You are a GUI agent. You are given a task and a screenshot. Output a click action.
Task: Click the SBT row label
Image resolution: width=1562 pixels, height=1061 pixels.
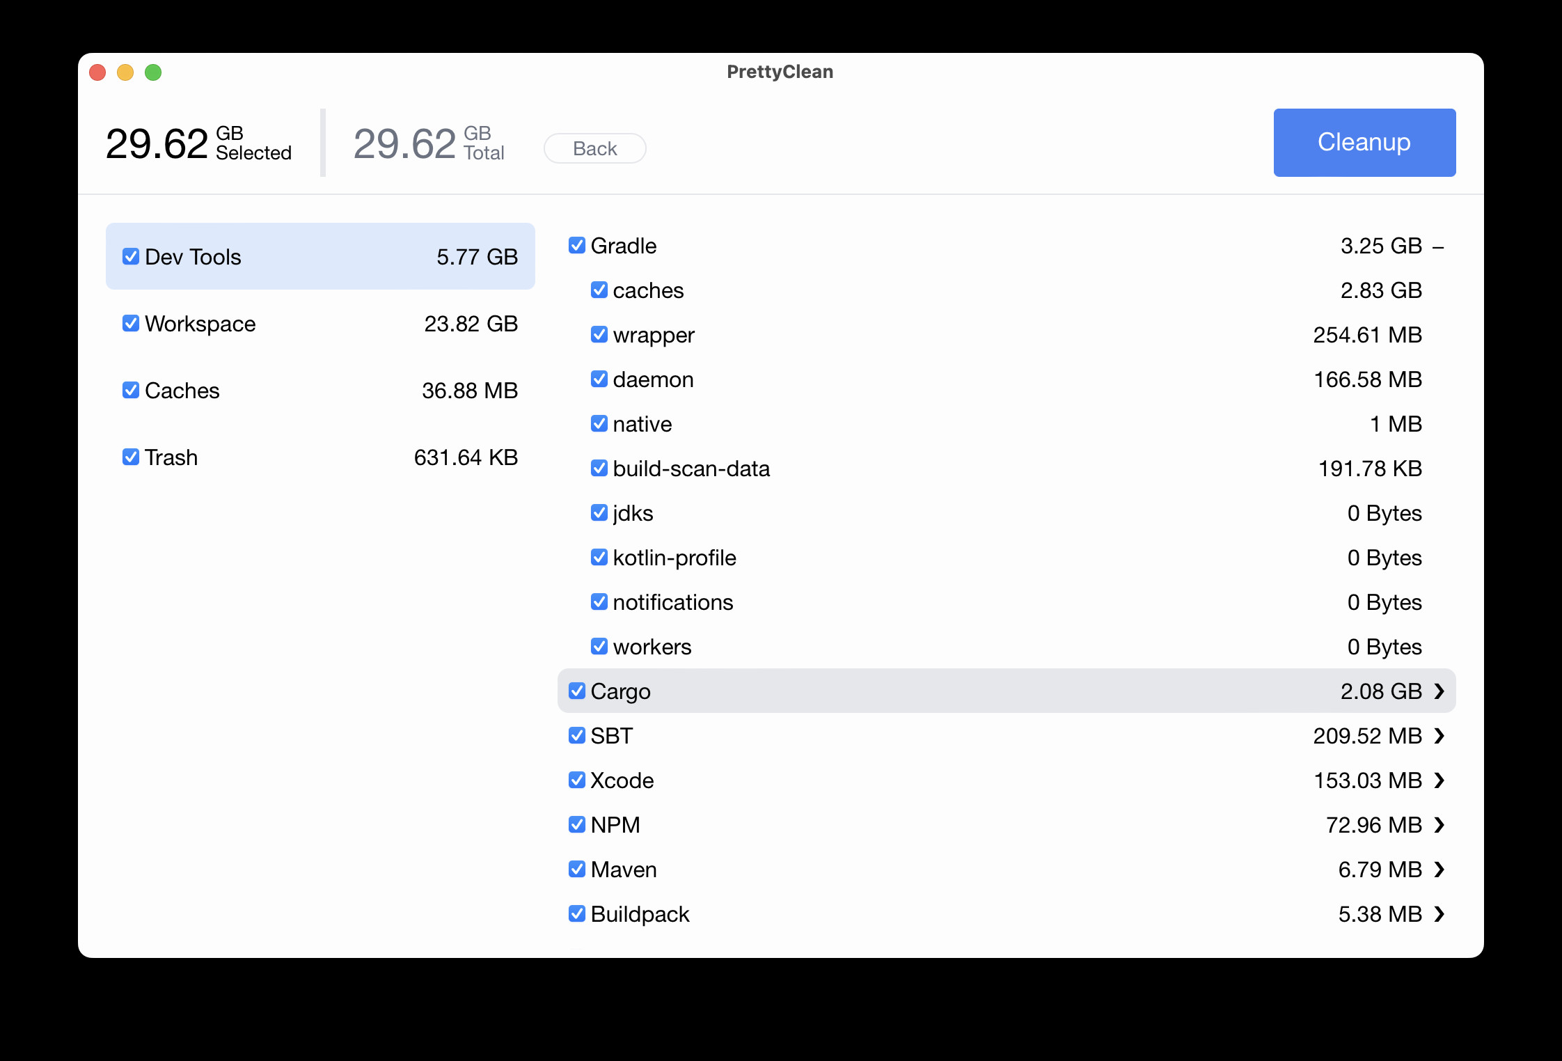pyautogui.click(x=612, y=736)
